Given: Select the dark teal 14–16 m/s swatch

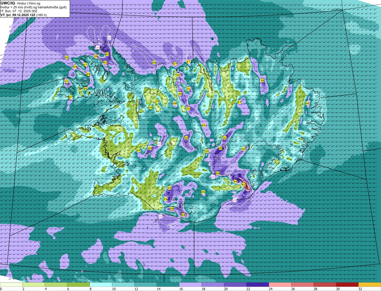Looking at the screenshot, I should pyautogui.click(x=168, y=284).
